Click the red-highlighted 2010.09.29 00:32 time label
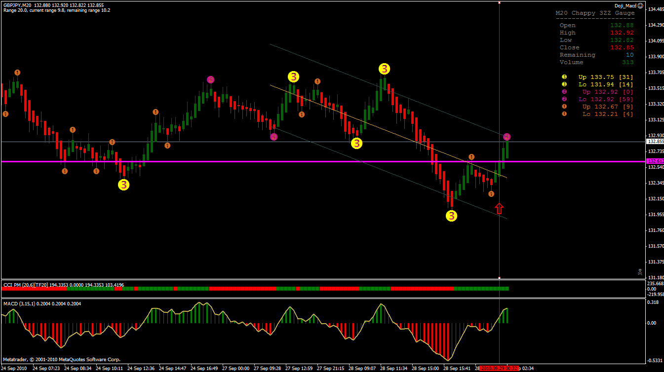Screen dimensions: 664x372 pos(499,368)
